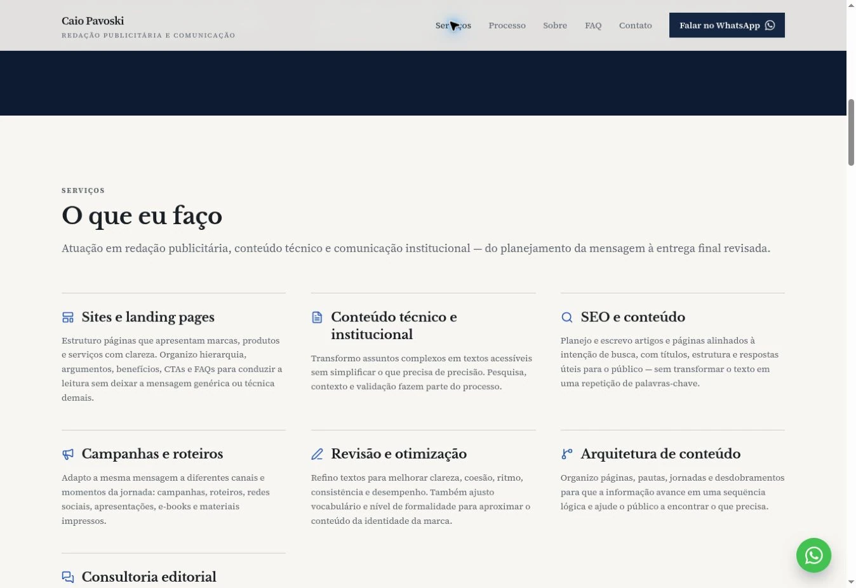Screen dimensions: 856x588
Task: Click the pencil icon beside Revisão e otimização
Action: coord(317,454)
